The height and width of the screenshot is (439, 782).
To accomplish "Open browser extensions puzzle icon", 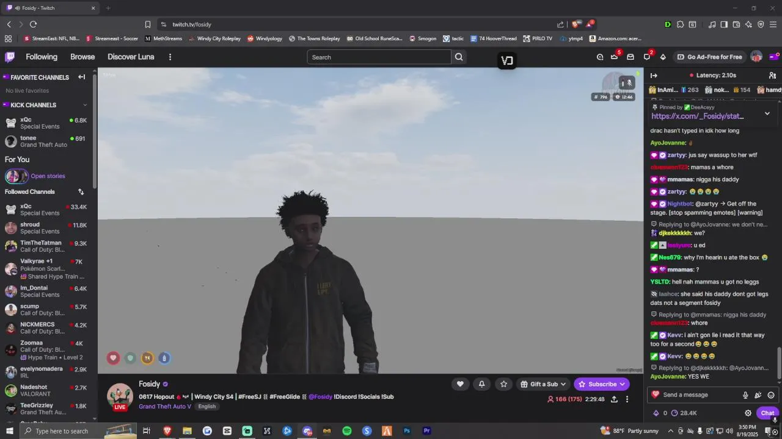I will point(681,24).
